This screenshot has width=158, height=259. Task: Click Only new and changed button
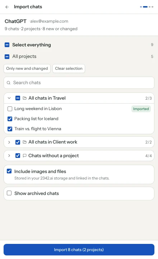tap(27, 69)
